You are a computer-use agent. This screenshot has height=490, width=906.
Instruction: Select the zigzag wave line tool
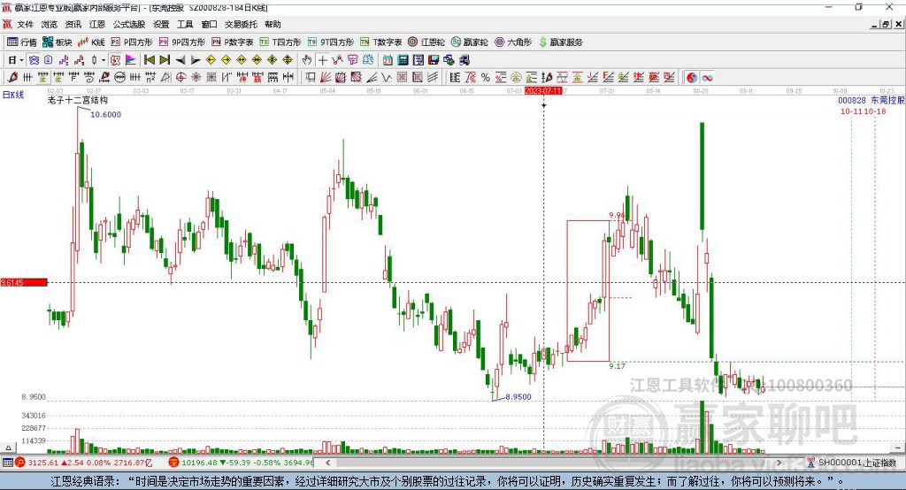(x=386, y=78)
